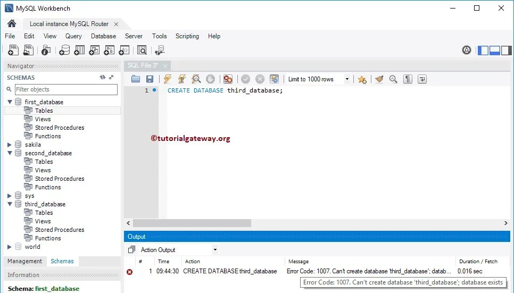This screenshot has height=293, width=514.
Task: Click the editor horizontal scrollbar thumb
Action: coord(192,223)
